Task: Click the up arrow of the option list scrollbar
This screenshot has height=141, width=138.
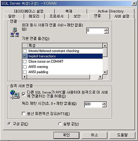Action: tap(105, 46)
